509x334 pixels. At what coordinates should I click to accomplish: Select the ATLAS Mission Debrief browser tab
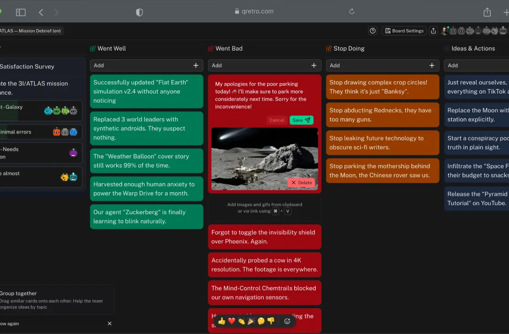tap(32, 30)
